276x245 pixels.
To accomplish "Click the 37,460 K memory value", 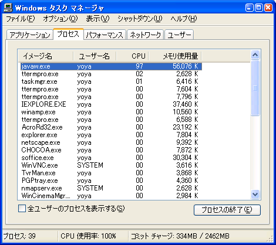I will [186, 104].
